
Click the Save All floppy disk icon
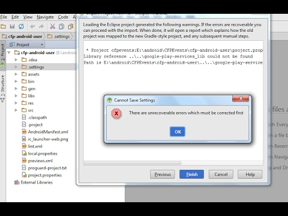[12, 26]
